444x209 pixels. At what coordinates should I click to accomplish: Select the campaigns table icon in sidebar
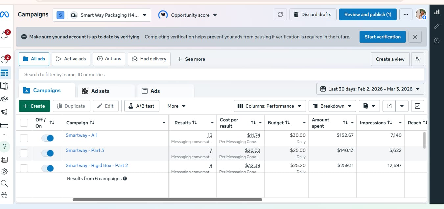click(x=5, y=73)
